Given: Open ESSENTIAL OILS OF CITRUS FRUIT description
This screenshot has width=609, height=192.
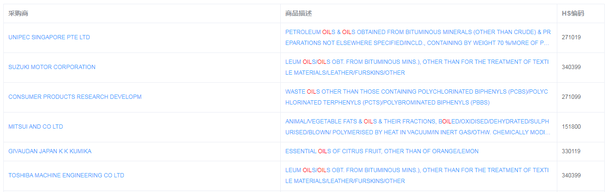Looking at the screenshot, I should click(x=382, y=151).
